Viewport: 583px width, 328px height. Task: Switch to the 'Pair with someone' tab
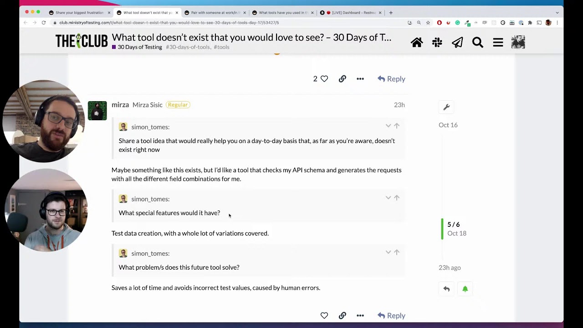pyautogui.click(x=215, y=13)
